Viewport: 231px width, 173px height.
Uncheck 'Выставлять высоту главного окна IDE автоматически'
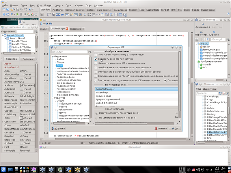click(x=96, y=80)
